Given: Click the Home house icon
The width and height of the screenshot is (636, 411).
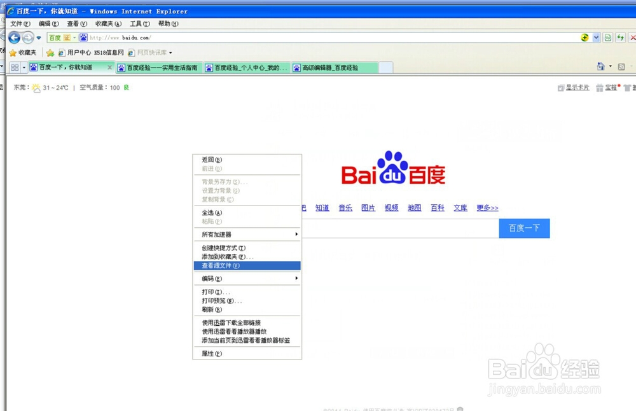Looking at the screenshot, I should tap(601, 66).
